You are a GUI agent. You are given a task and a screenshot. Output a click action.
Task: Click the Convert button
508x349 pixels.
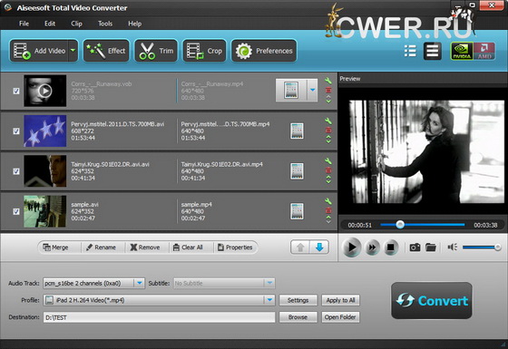click(x=432, y=300)
